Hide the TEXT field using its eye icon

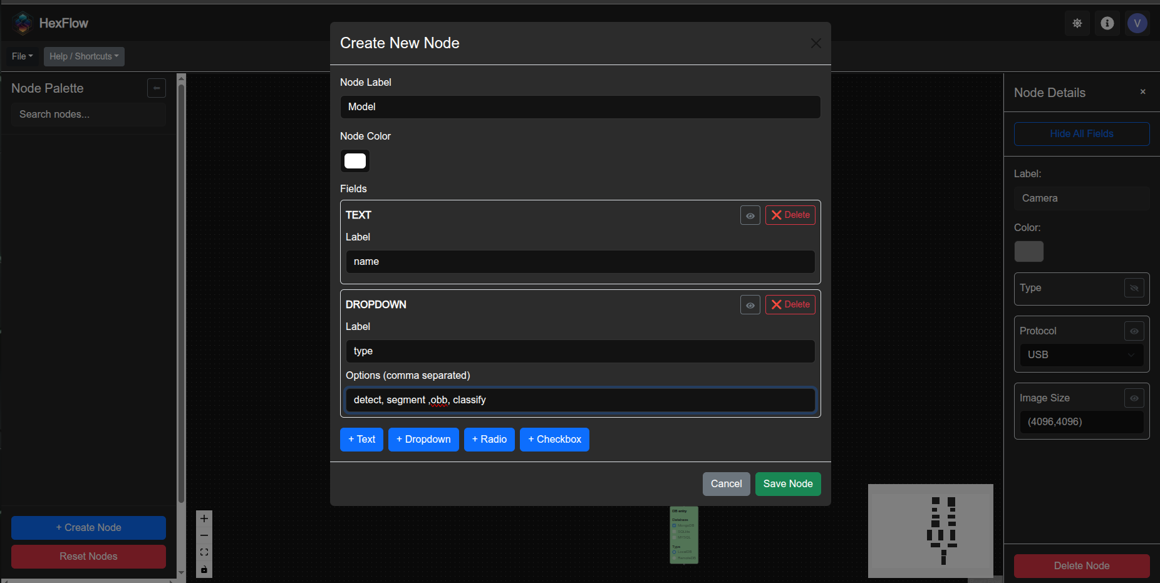pyautogui.click(x=750, y=215)
